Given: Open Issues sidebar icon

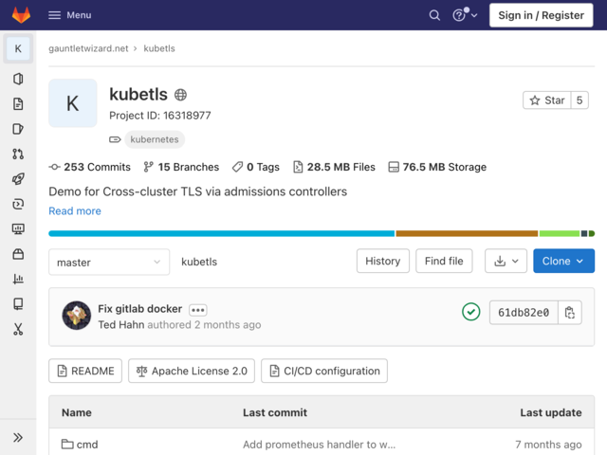Looking at the screenshot, I should [x=18, y=129].
